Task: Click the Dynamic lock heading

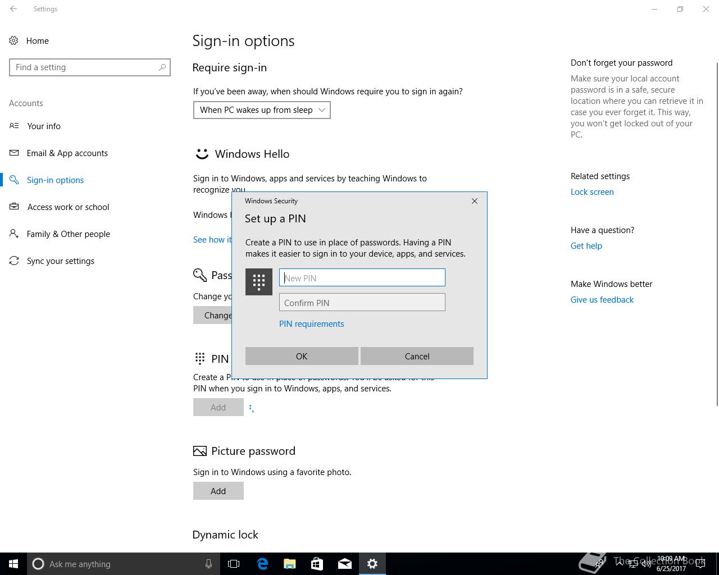Action: [225, 535]
